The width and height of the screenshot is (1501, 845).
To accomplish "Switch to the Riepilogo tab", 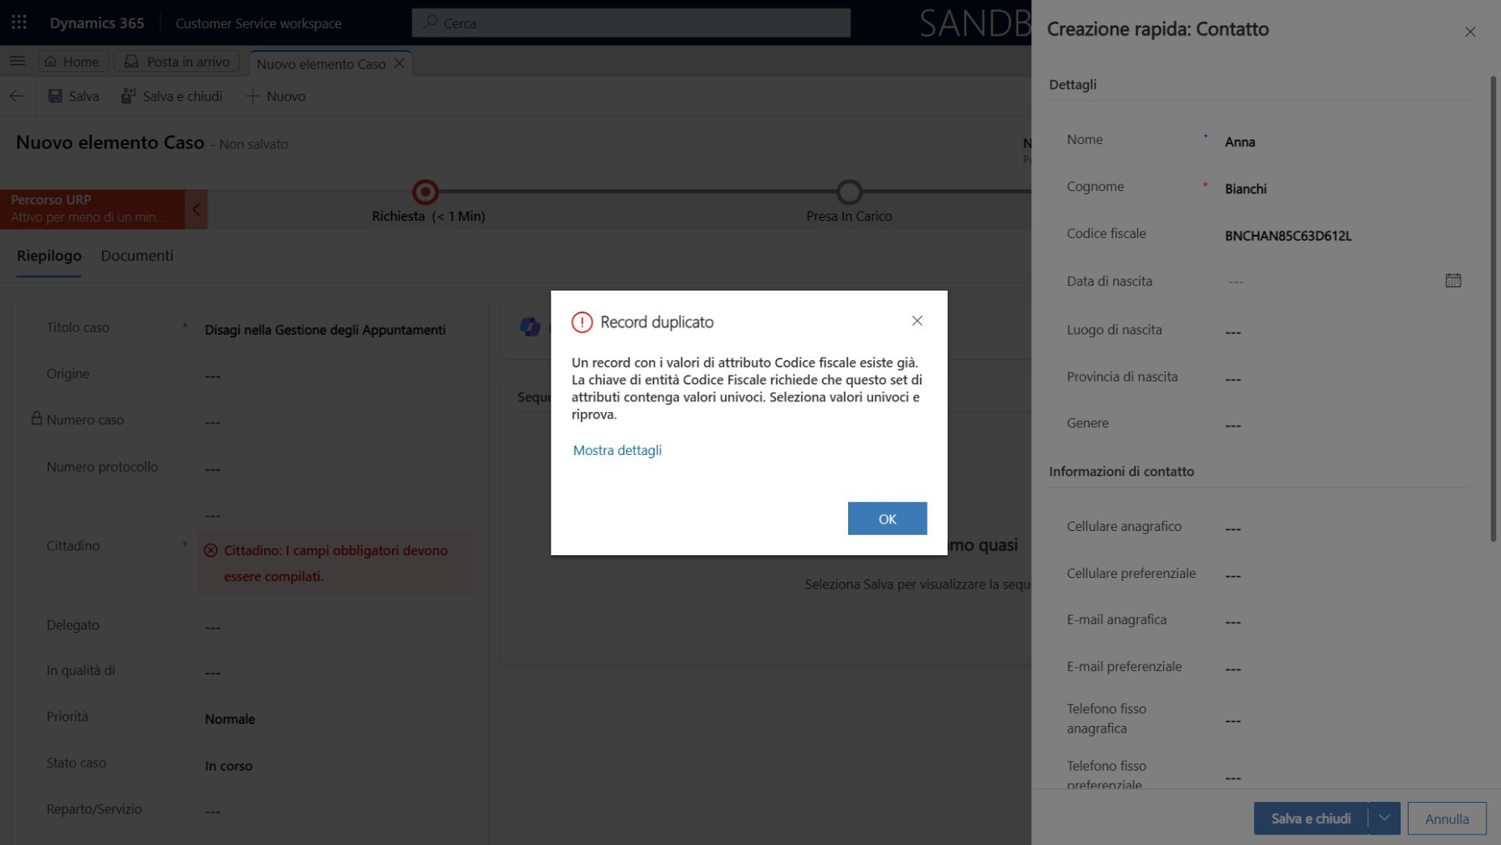I will click(49, 255).
